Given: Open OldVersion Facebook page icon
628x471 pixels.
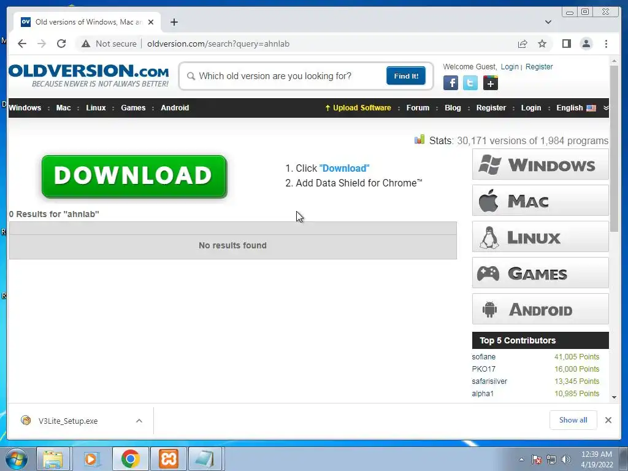Looking at the screenshot, I should point(451,83).
